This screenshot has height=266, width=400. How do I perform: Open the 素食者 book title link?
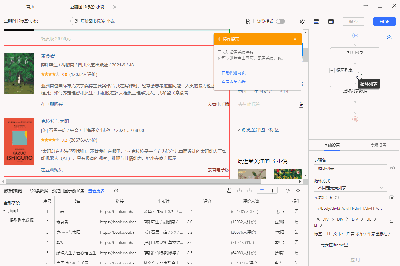pos(48,56)
